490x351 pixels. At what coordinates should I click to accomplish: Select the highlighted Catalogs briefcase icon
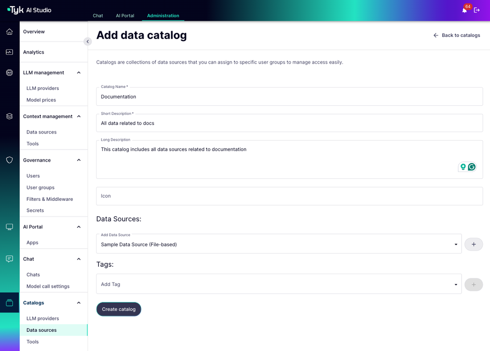tap(9, 302)
